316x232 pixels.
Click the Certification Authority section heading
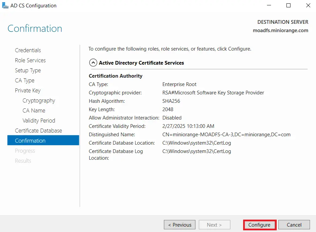[x=116, y=76]
